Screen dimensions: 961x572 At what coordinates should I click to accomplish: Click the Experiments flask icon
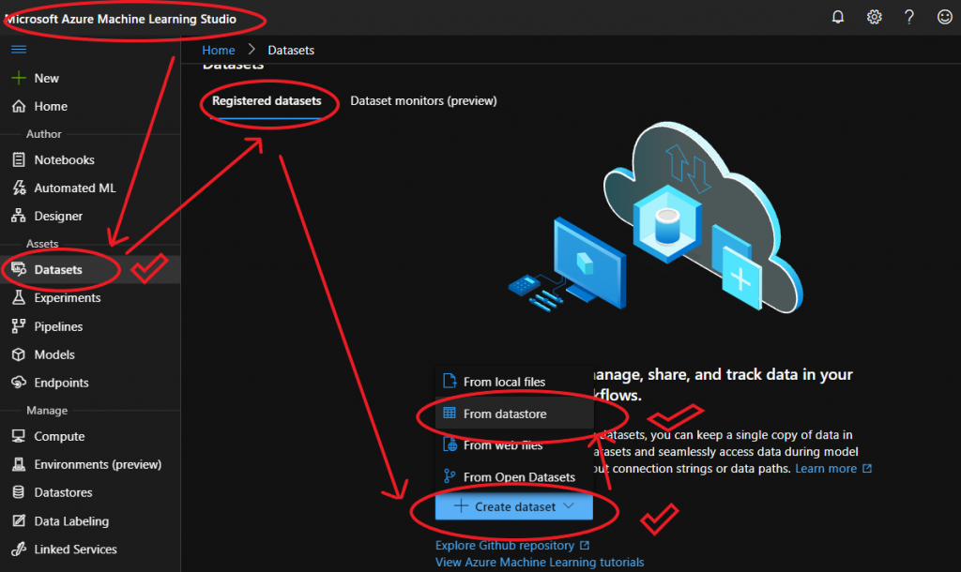19,297
